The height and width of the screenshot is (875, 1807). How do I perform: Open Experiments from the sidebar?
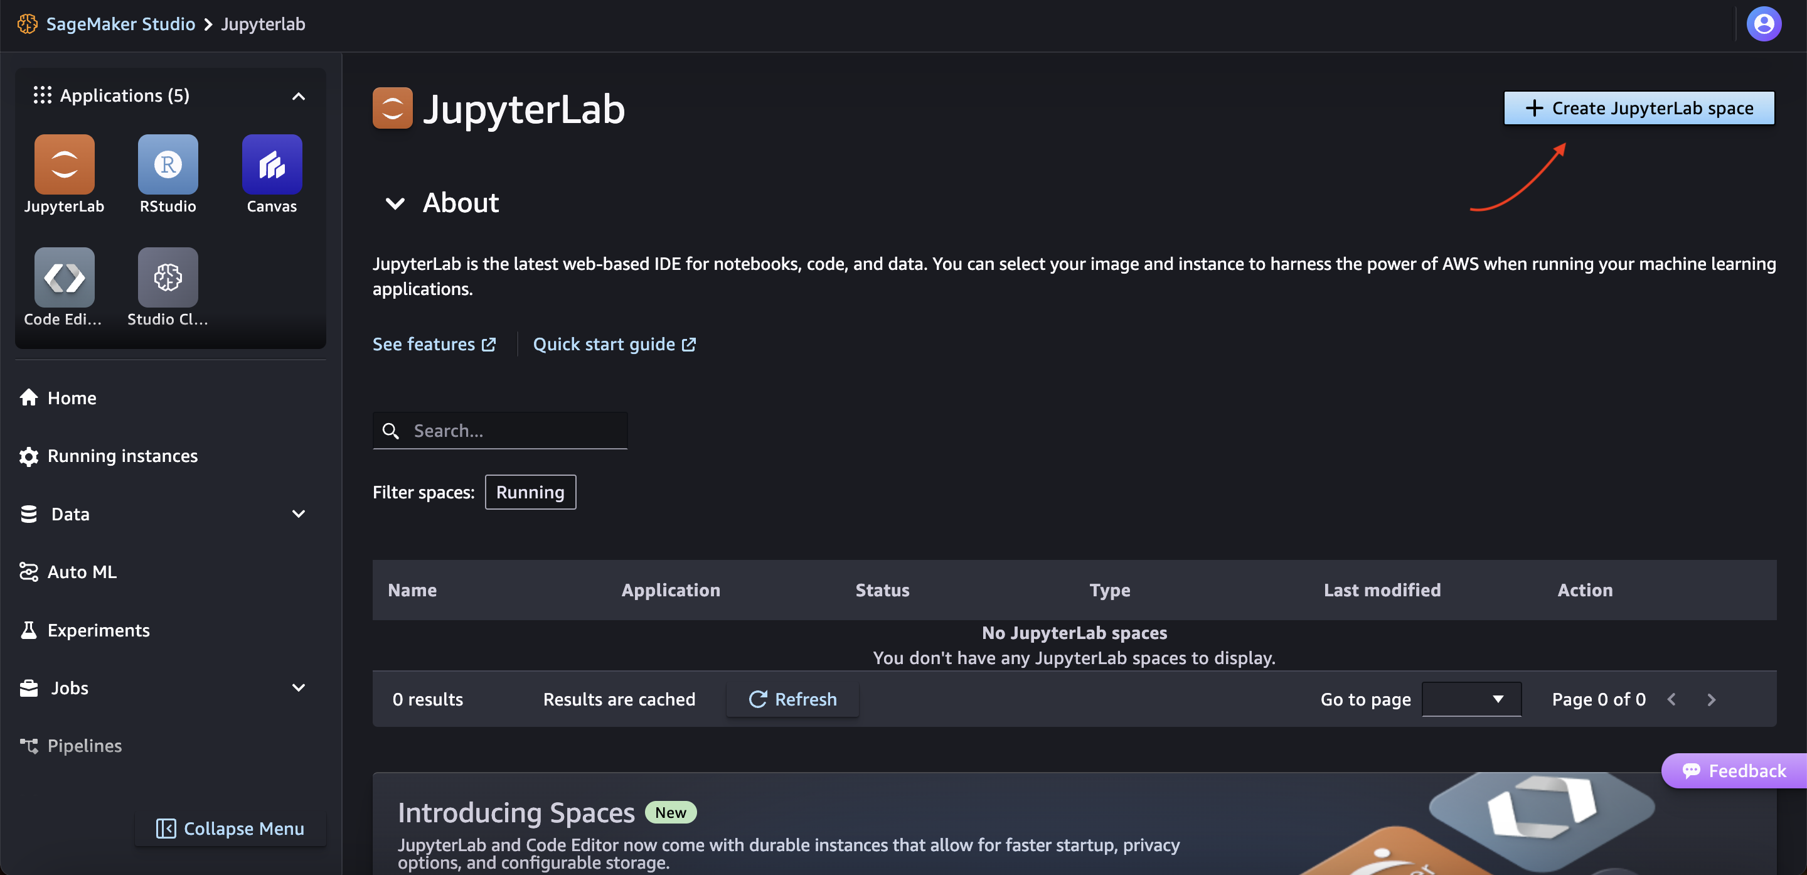pyautogui.click(x=99, y=630)
